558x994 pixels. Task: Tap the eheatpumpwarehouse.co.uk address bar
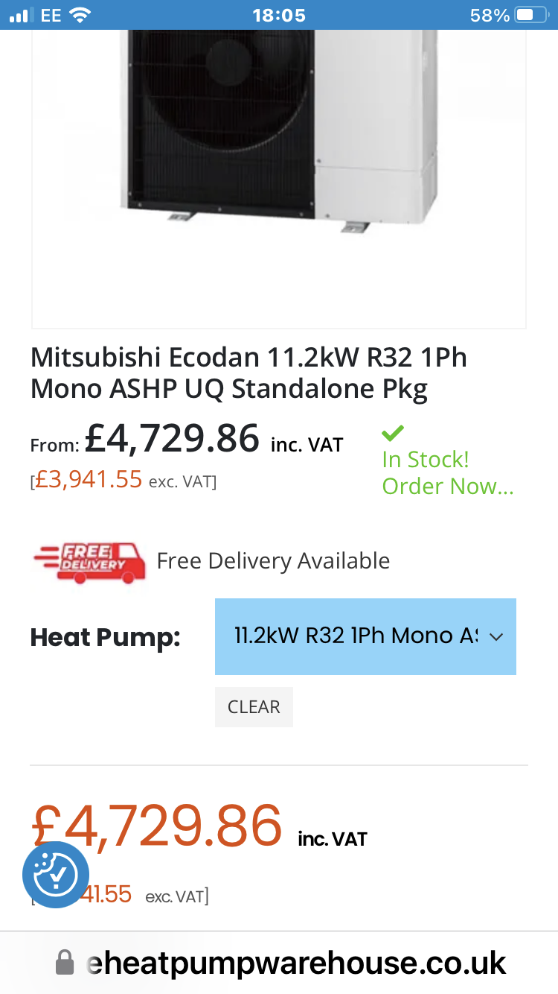pos(279,963)
